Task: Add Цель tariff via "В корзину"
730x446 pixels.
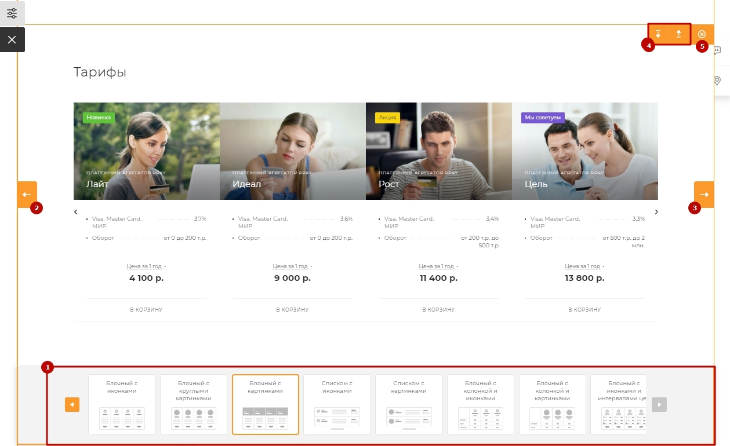Action: (x=584, y=310)
